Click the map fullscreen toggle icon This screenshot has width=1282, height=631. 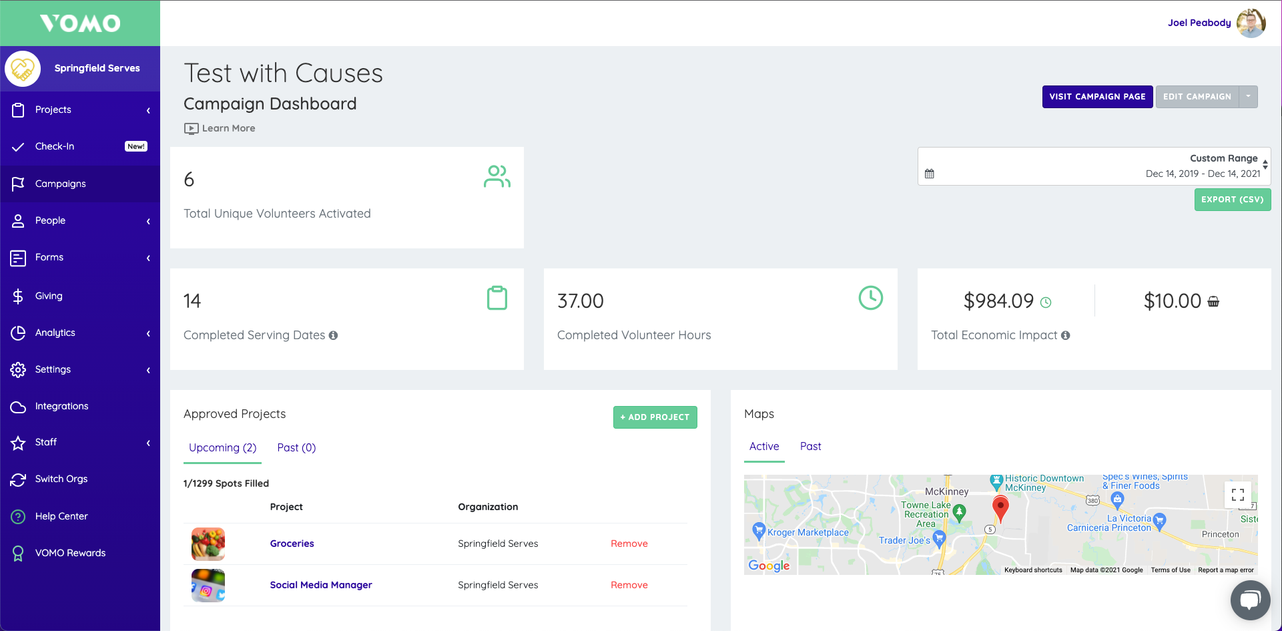1238,495
